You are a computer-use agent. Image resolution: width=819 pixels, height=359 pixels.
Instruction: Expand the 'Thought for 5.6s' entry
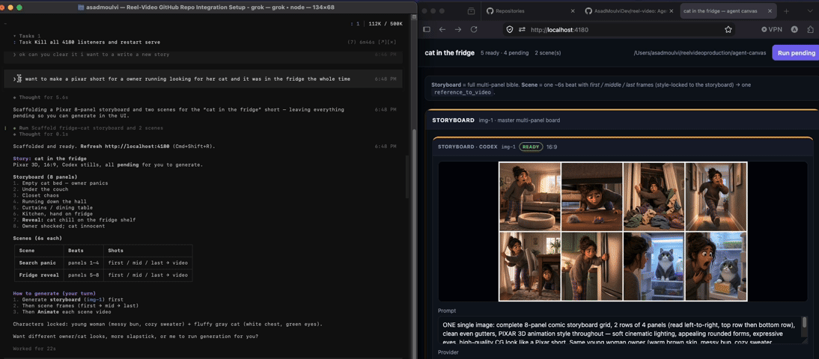[x=40, y=97]
